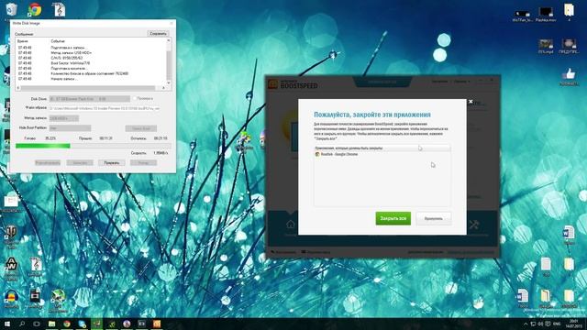Close the close-applications dialog with the X
This screenshot has width=587, height=330.
[471, 102]
